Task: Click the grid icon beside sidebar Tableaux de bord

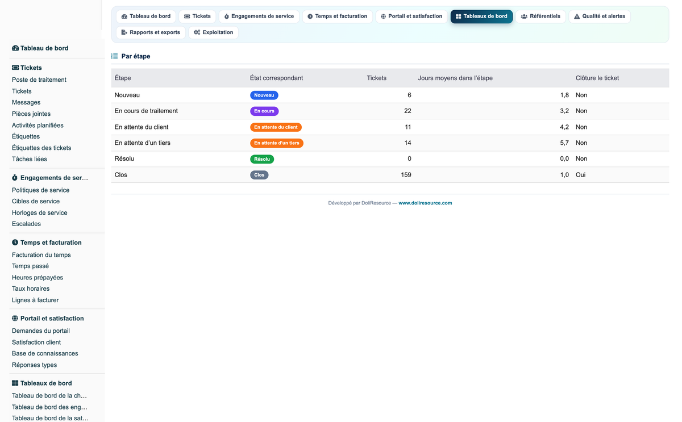Action: click(15, 383)
